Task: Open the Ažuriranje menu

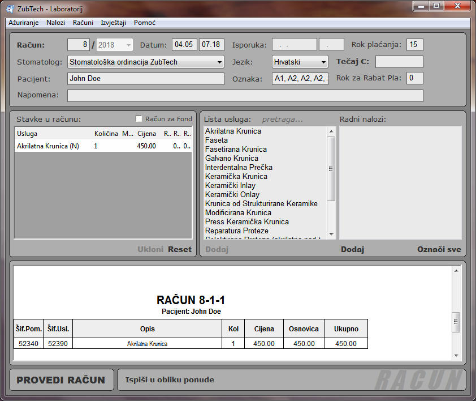Action: click(x=24, y=23)
